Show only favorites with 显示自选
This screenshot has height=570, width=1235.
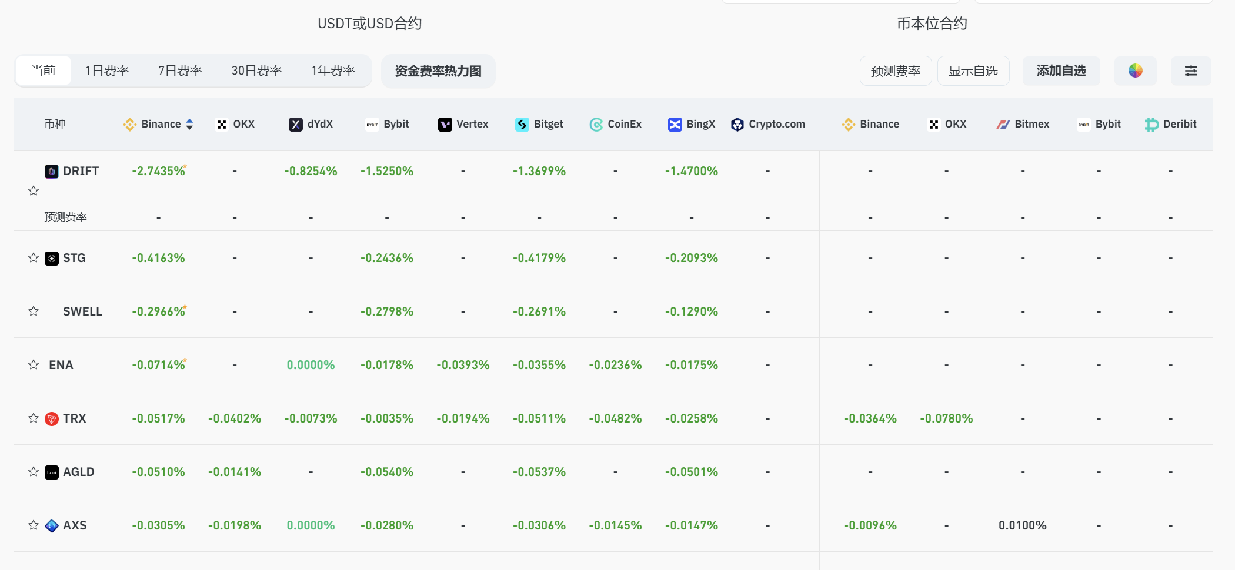click(x=973, y=71)
